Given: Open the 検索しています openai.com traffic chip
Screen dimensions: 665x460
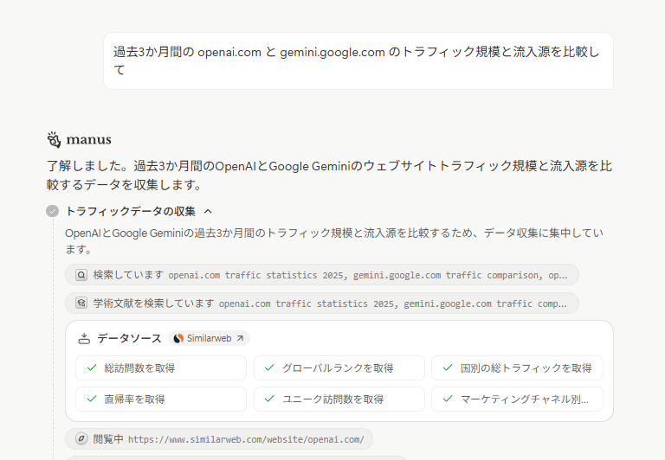Looking at the screenshot, I should point(322,275).
